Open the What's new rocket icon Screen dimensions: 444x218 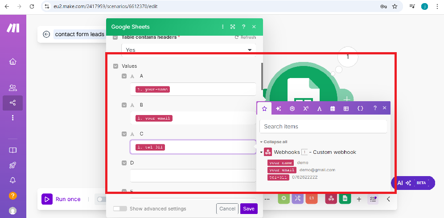[13, 165]
